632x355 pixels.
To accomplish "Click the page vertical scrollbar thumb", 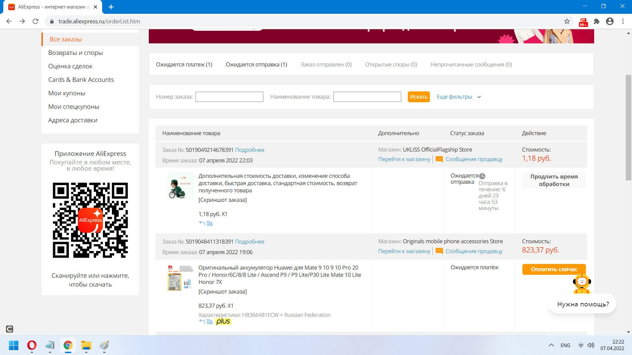I will tap(628, 128).
